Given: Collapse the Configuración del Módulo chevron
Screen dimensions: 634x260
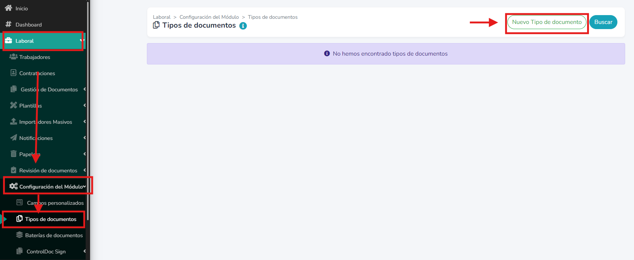Looking at the screenshot, I should 85,186.
